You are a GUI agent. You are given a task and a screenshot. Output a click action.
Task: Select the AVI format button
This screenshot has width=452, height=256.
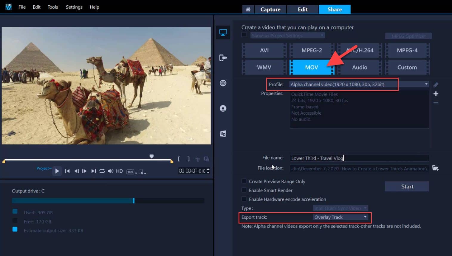264,50
